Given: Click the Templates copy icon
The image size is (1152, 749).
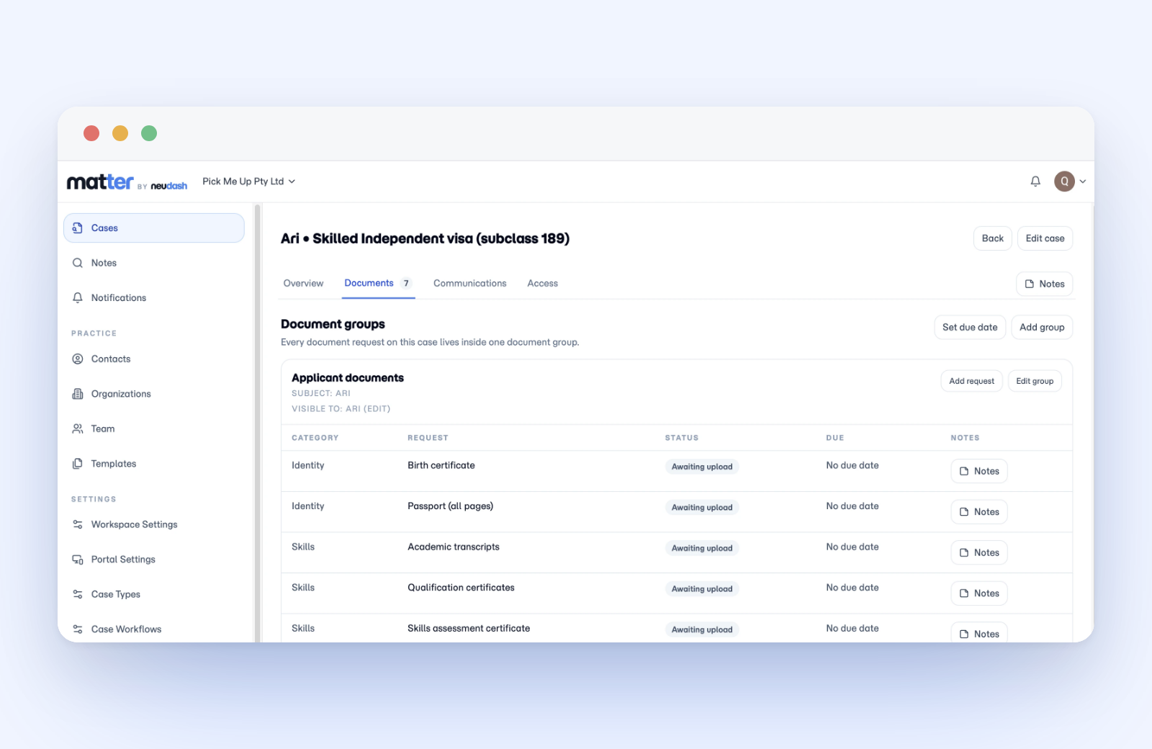Looking at the screenshot, I should pos(78,464).
